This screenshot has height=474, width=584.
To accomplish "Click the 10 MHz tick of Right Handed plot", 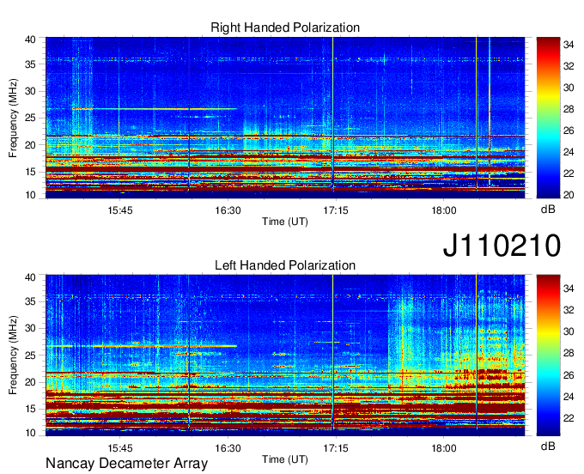I will pyautogui.click(x=31, y=195).
